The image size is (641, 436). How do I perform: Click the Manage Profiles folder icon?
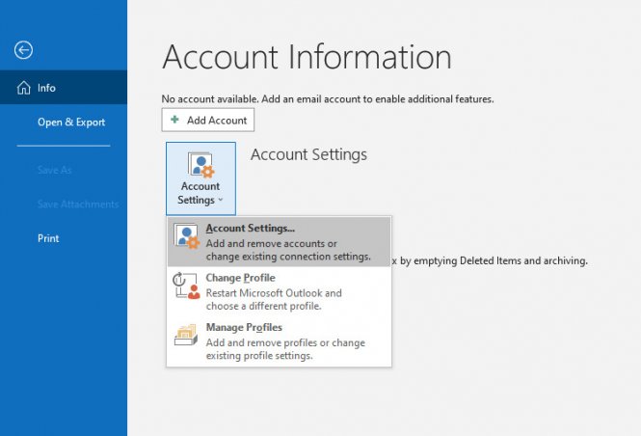pyautogui.click(x=186, y=335)
